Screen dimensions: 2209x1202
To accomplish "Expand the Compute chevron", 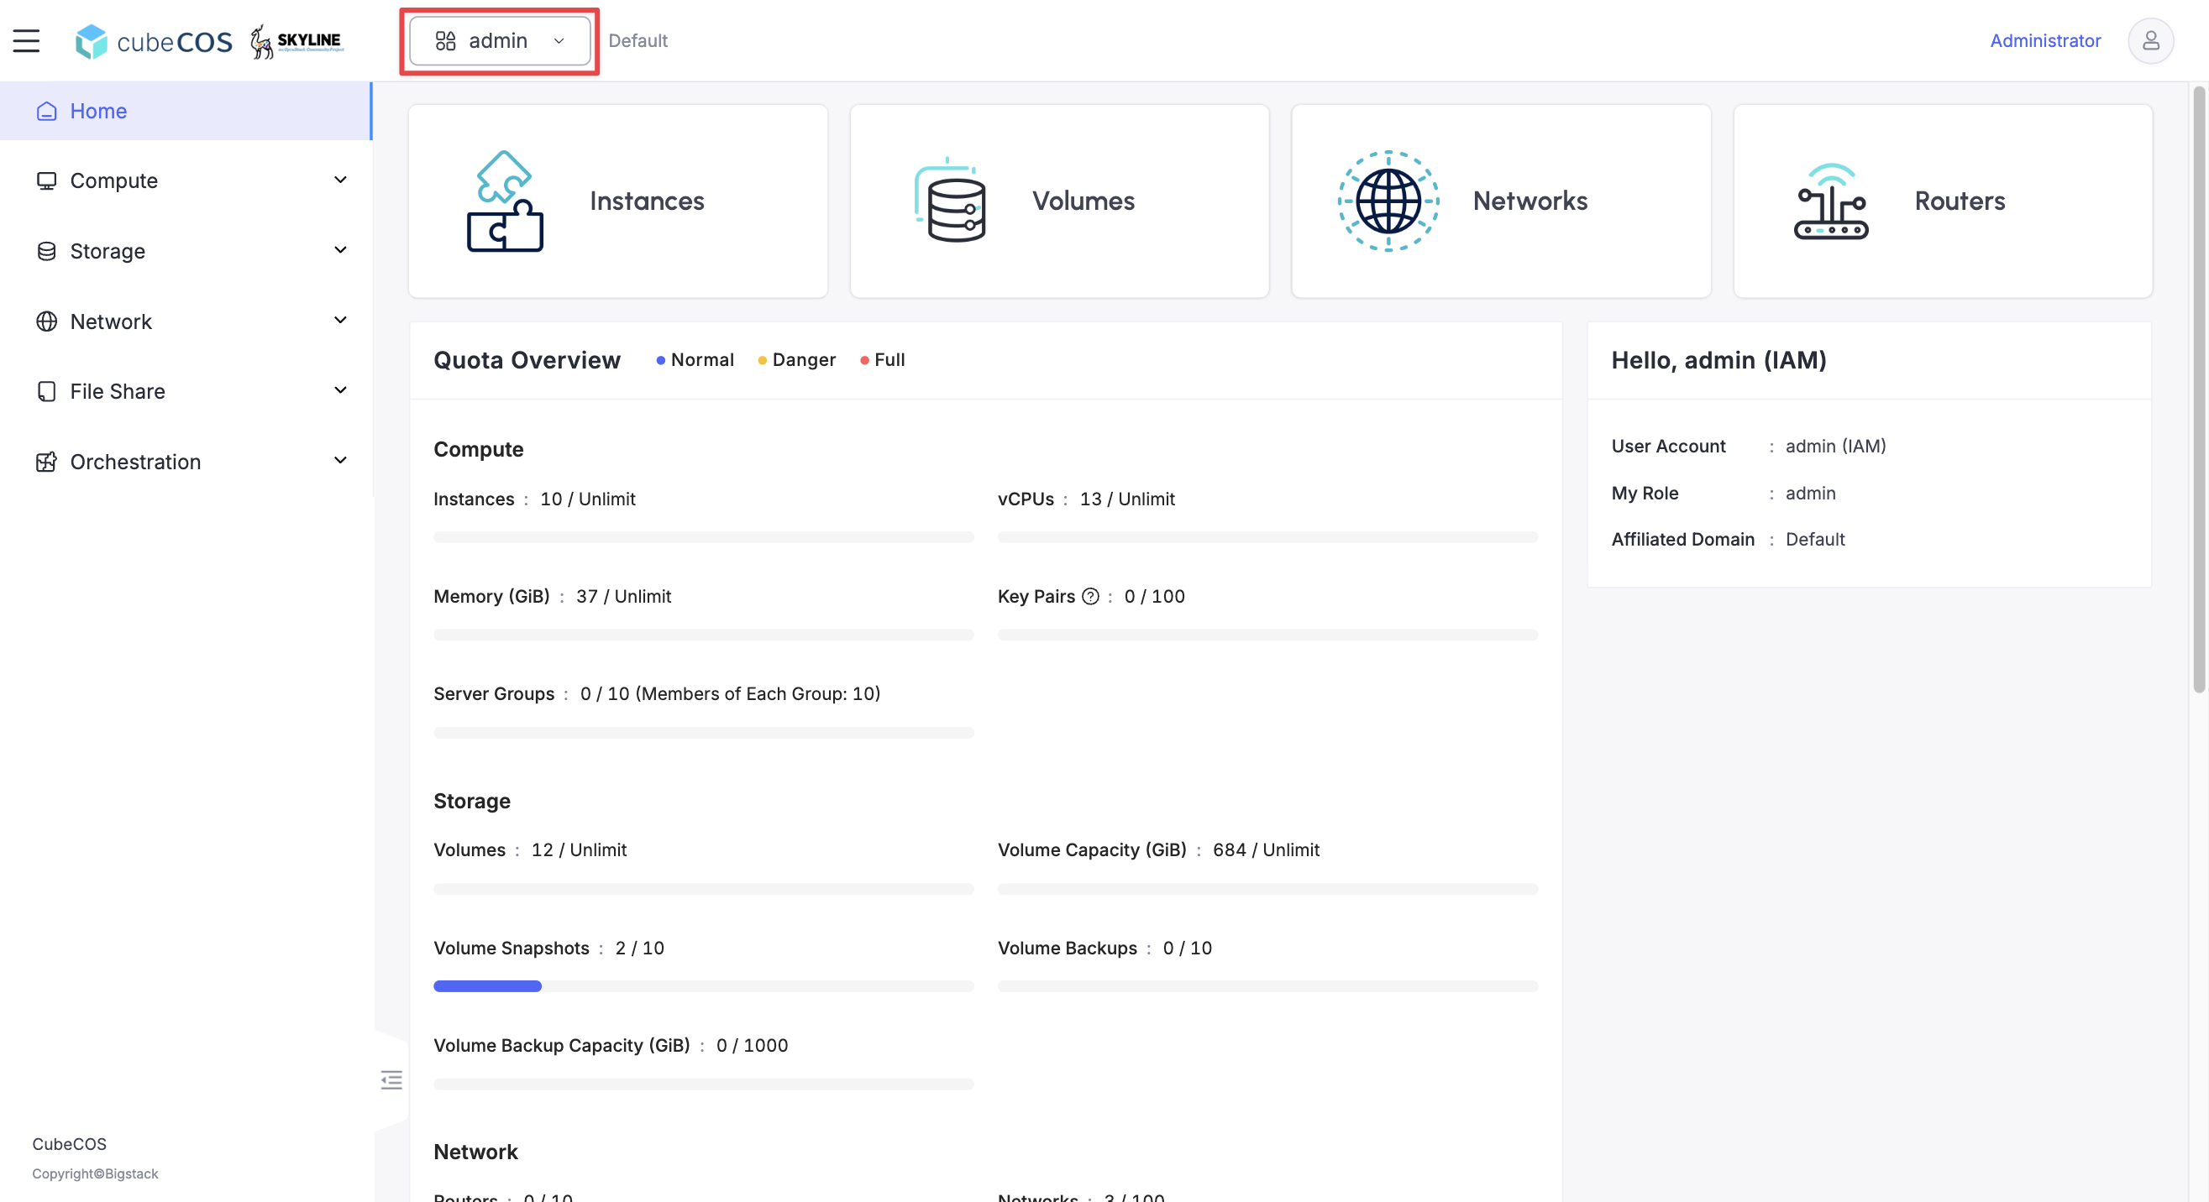I will pos(340,180).
